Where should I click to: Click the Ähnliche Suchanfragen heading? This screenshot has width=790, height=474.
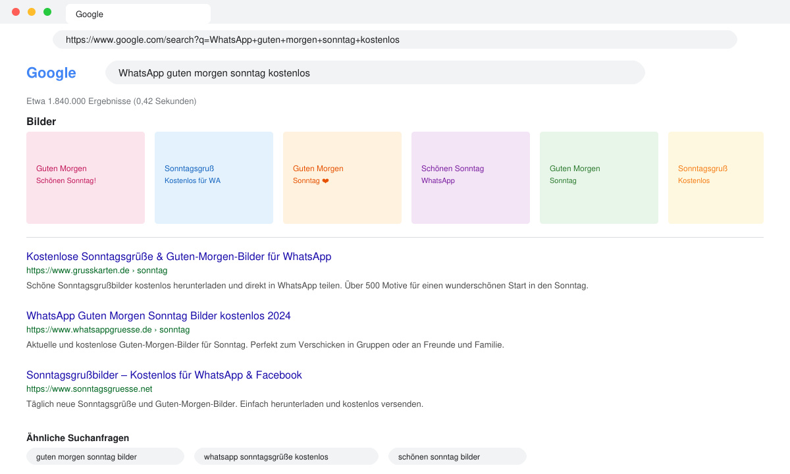(78, 438)
